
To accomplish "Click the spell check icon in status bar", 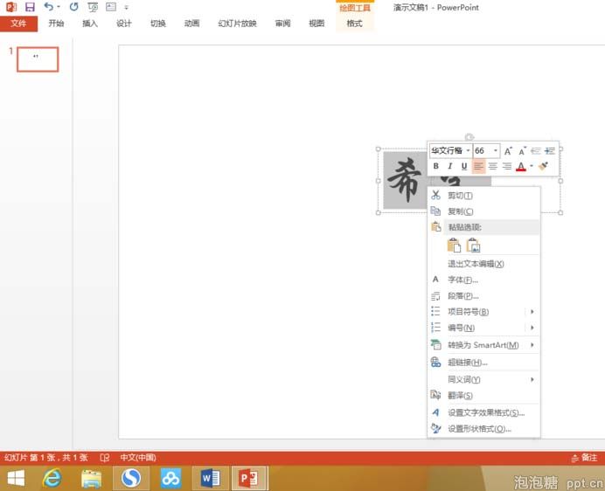I will [x=105, y=458].
